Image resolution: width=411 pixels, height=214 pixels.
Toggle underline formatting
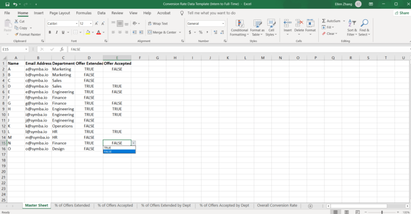click(x=63, y=32)
